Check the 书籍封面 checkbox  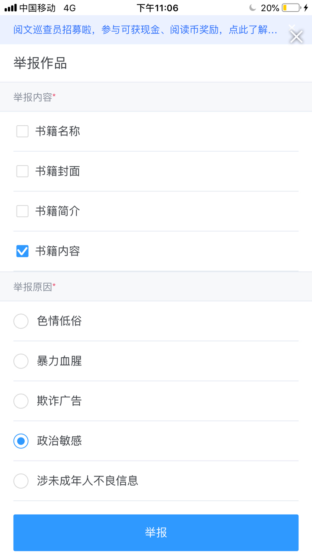pyautogui.click(x=23, y=171)
